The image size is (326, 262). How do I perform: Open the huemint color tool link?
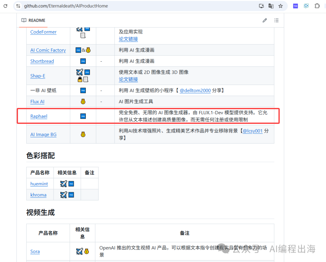[39, 184]
